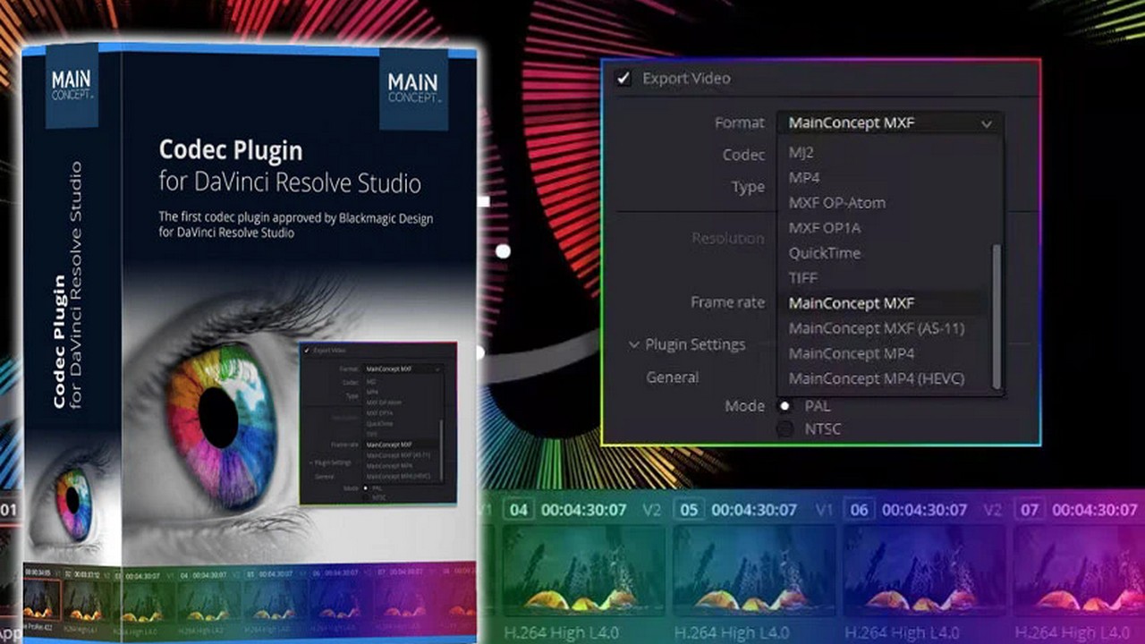Viewport: 1145px width, 644px height.
Task: Pick MXF OP-Atom in the format list
Action: pos(836,203)
